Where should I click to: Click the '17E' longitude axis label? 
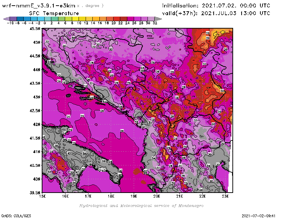click(x=88, y=196)
